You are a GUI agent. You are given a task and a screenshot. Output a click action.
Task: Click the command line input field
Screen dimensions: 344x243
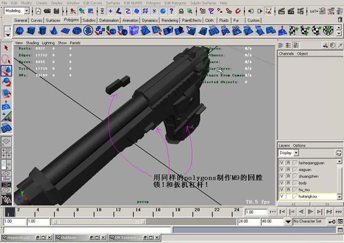pos(87,230)
